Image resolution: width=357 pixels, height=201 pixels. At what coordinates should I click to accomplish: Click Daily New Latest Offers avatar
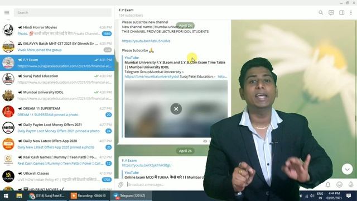[x=8, y=144]
